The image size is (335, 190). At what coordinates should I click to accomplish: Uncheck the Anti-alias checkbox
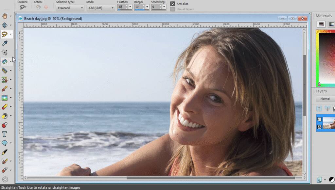tap(172, 4)
